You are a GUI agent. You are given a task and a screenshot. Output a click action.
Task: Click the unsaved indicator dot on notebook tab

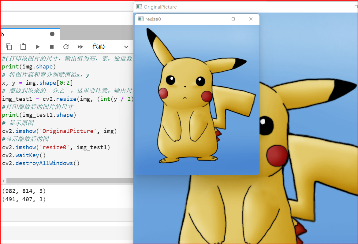click(x=52, y=34)
